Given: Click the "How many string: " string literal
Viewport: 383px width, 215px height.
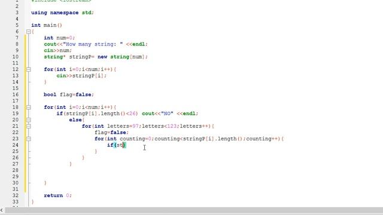Looking at the screenshot, I should tap(93, 44).
